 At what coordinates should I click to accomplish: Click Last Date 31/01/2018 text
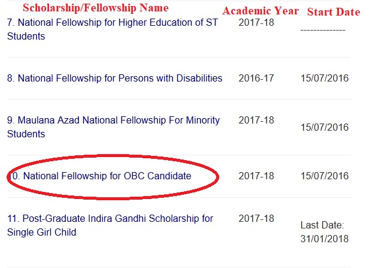pos(325,232)
